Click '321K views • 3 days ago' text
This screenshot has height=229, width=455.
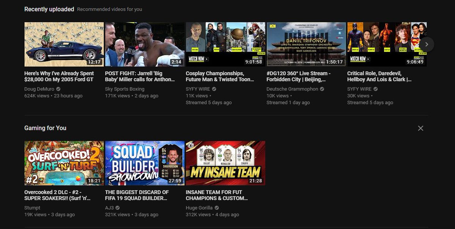click(x=132, y=215)
